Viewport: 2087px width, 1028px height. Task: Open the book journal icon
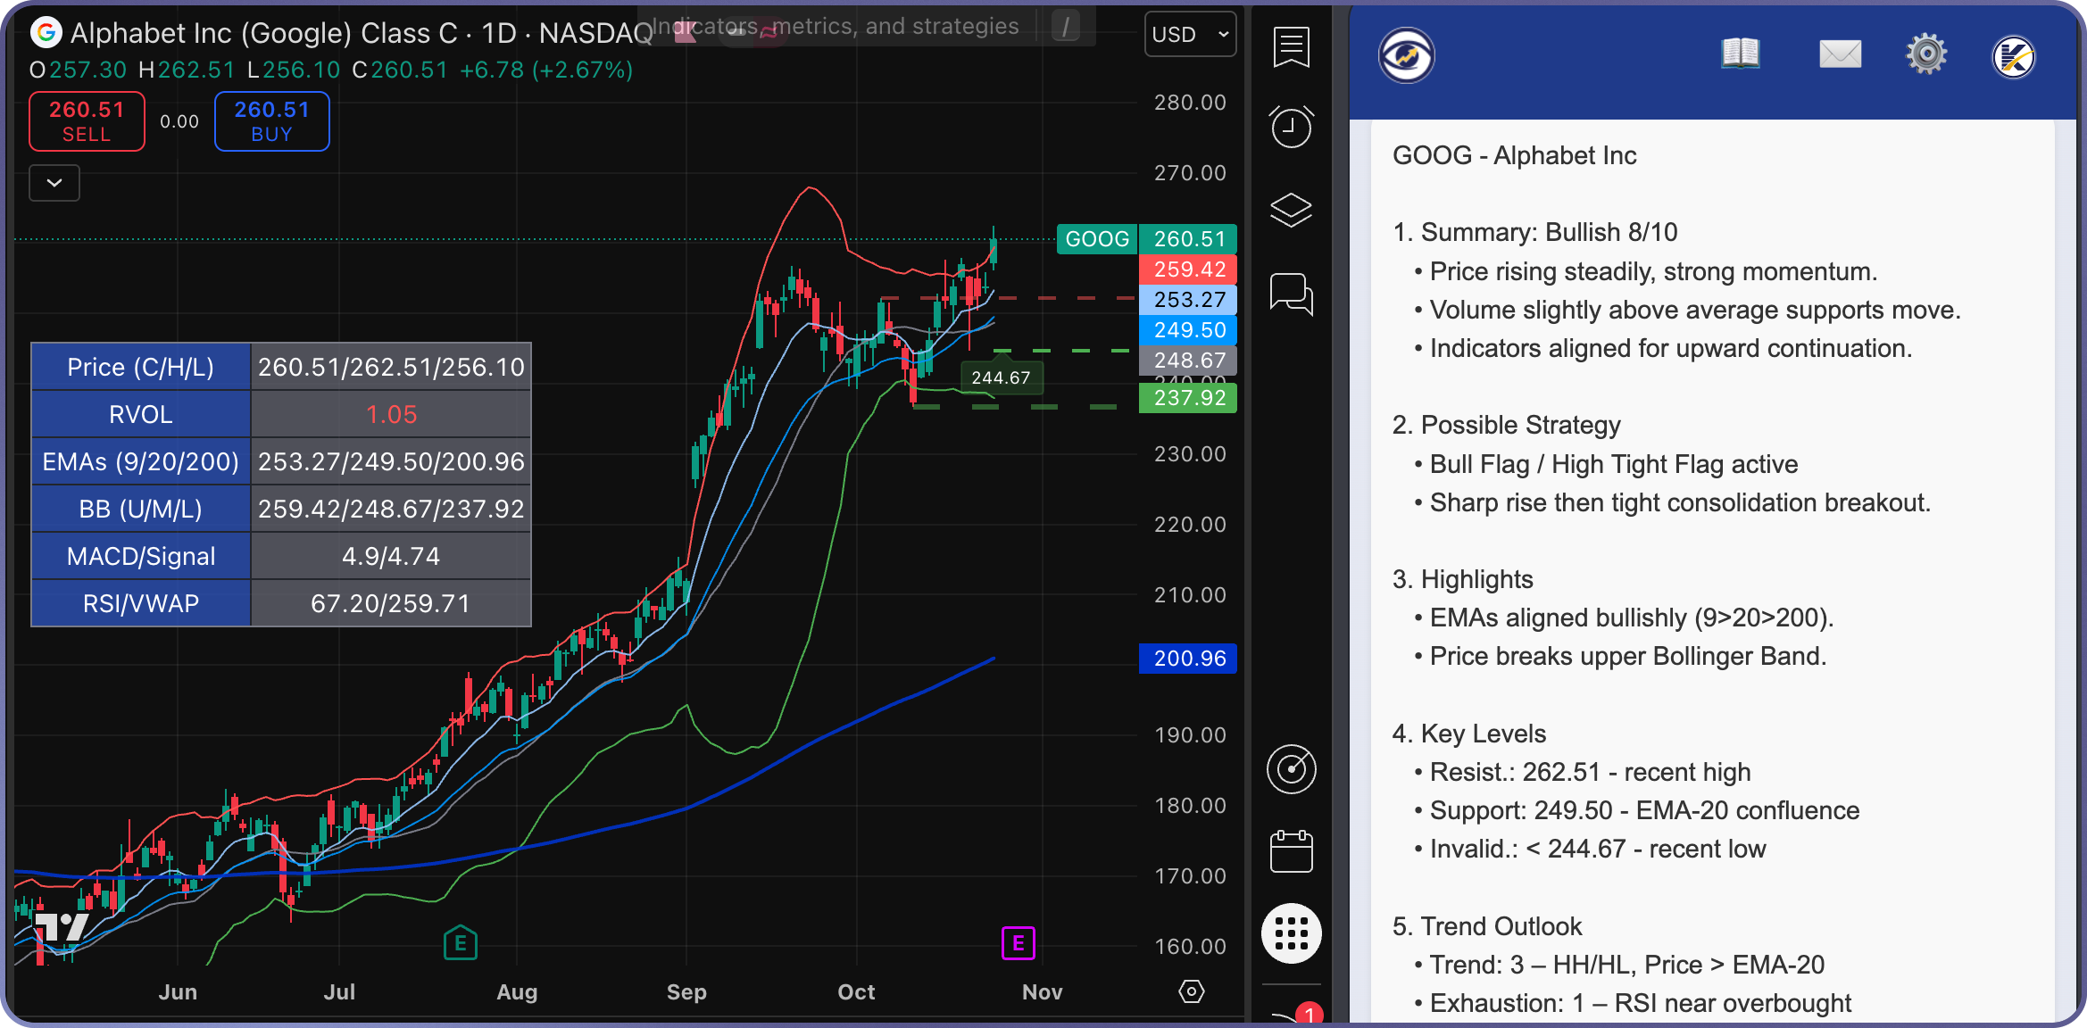(1740, 54)
